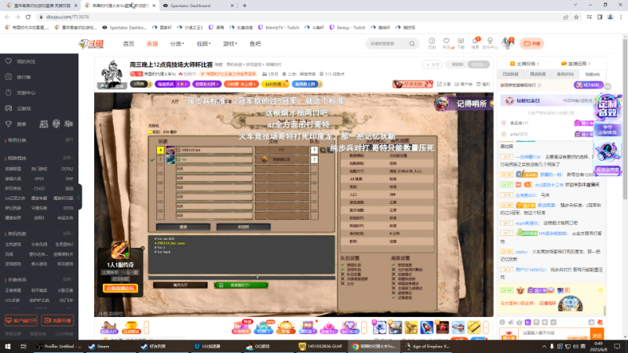Switch to the Spectator Dashboard browser tab
The width and height of the screenshot is (628, 353).
pos(198,5)
